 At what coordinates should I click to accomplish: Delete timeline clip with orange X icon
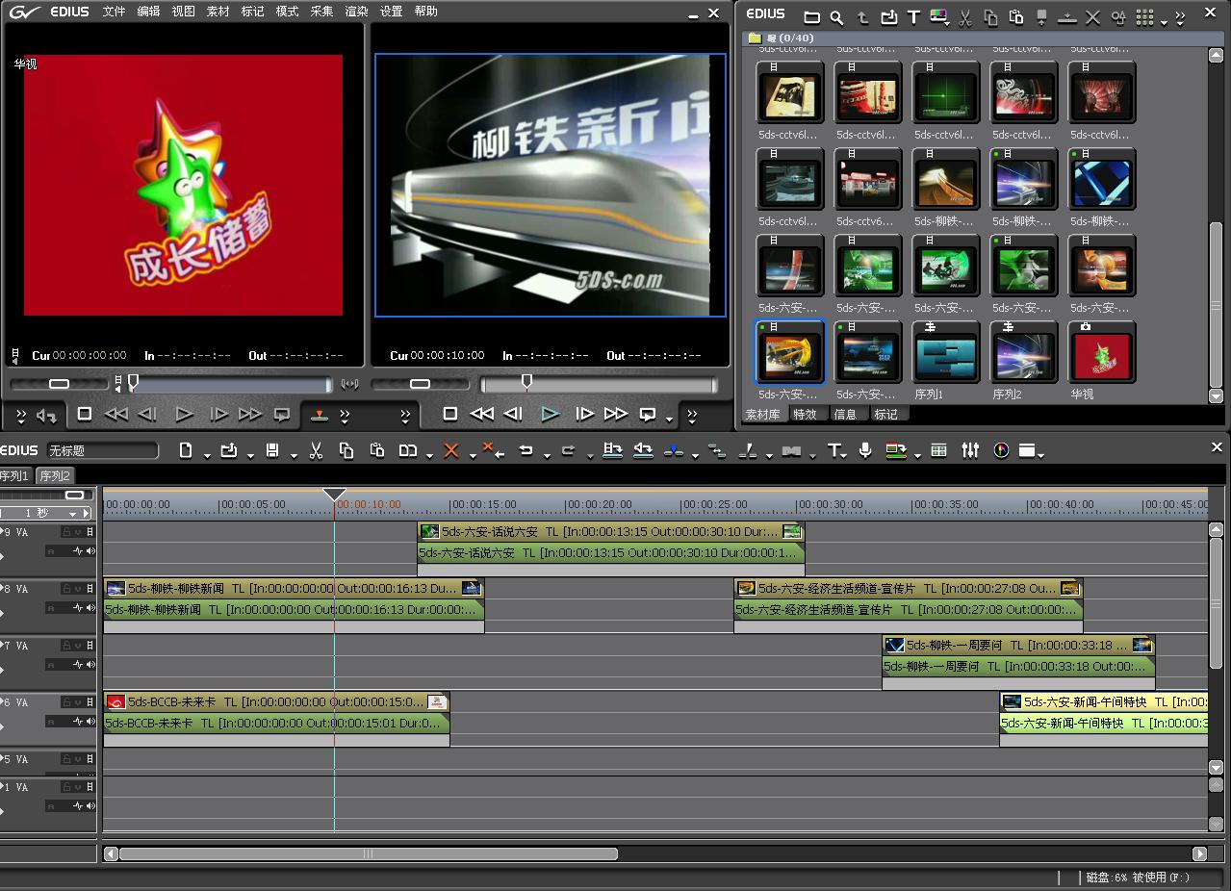pos(450,450)
